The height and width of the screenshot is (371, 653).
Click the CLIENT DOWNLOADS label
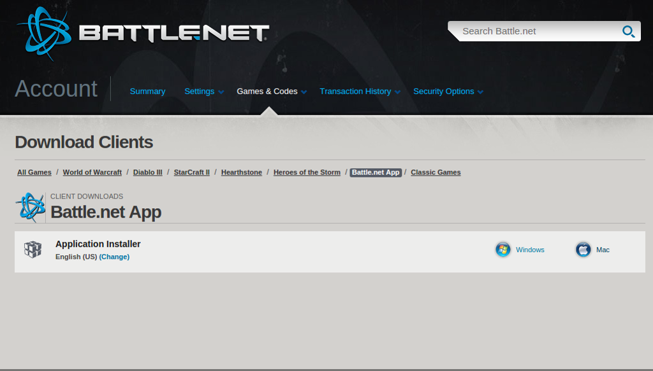click(87, 197)
